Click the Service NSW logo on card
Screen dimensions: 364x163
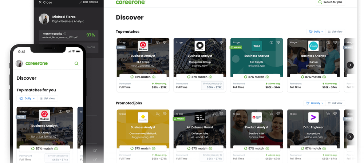[x=257, y=118]
